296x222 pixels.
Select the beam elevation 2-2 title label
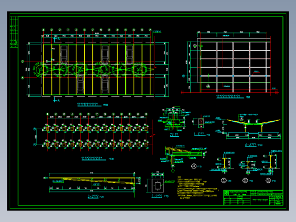tap(93, 196)
